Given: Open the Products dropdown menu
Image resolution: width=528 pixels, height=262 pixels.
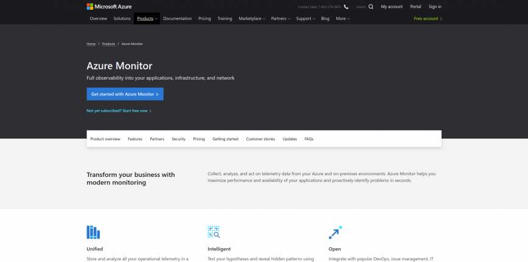Looking at the screenshot, I should pyautogui.click(x=147, y=18).
